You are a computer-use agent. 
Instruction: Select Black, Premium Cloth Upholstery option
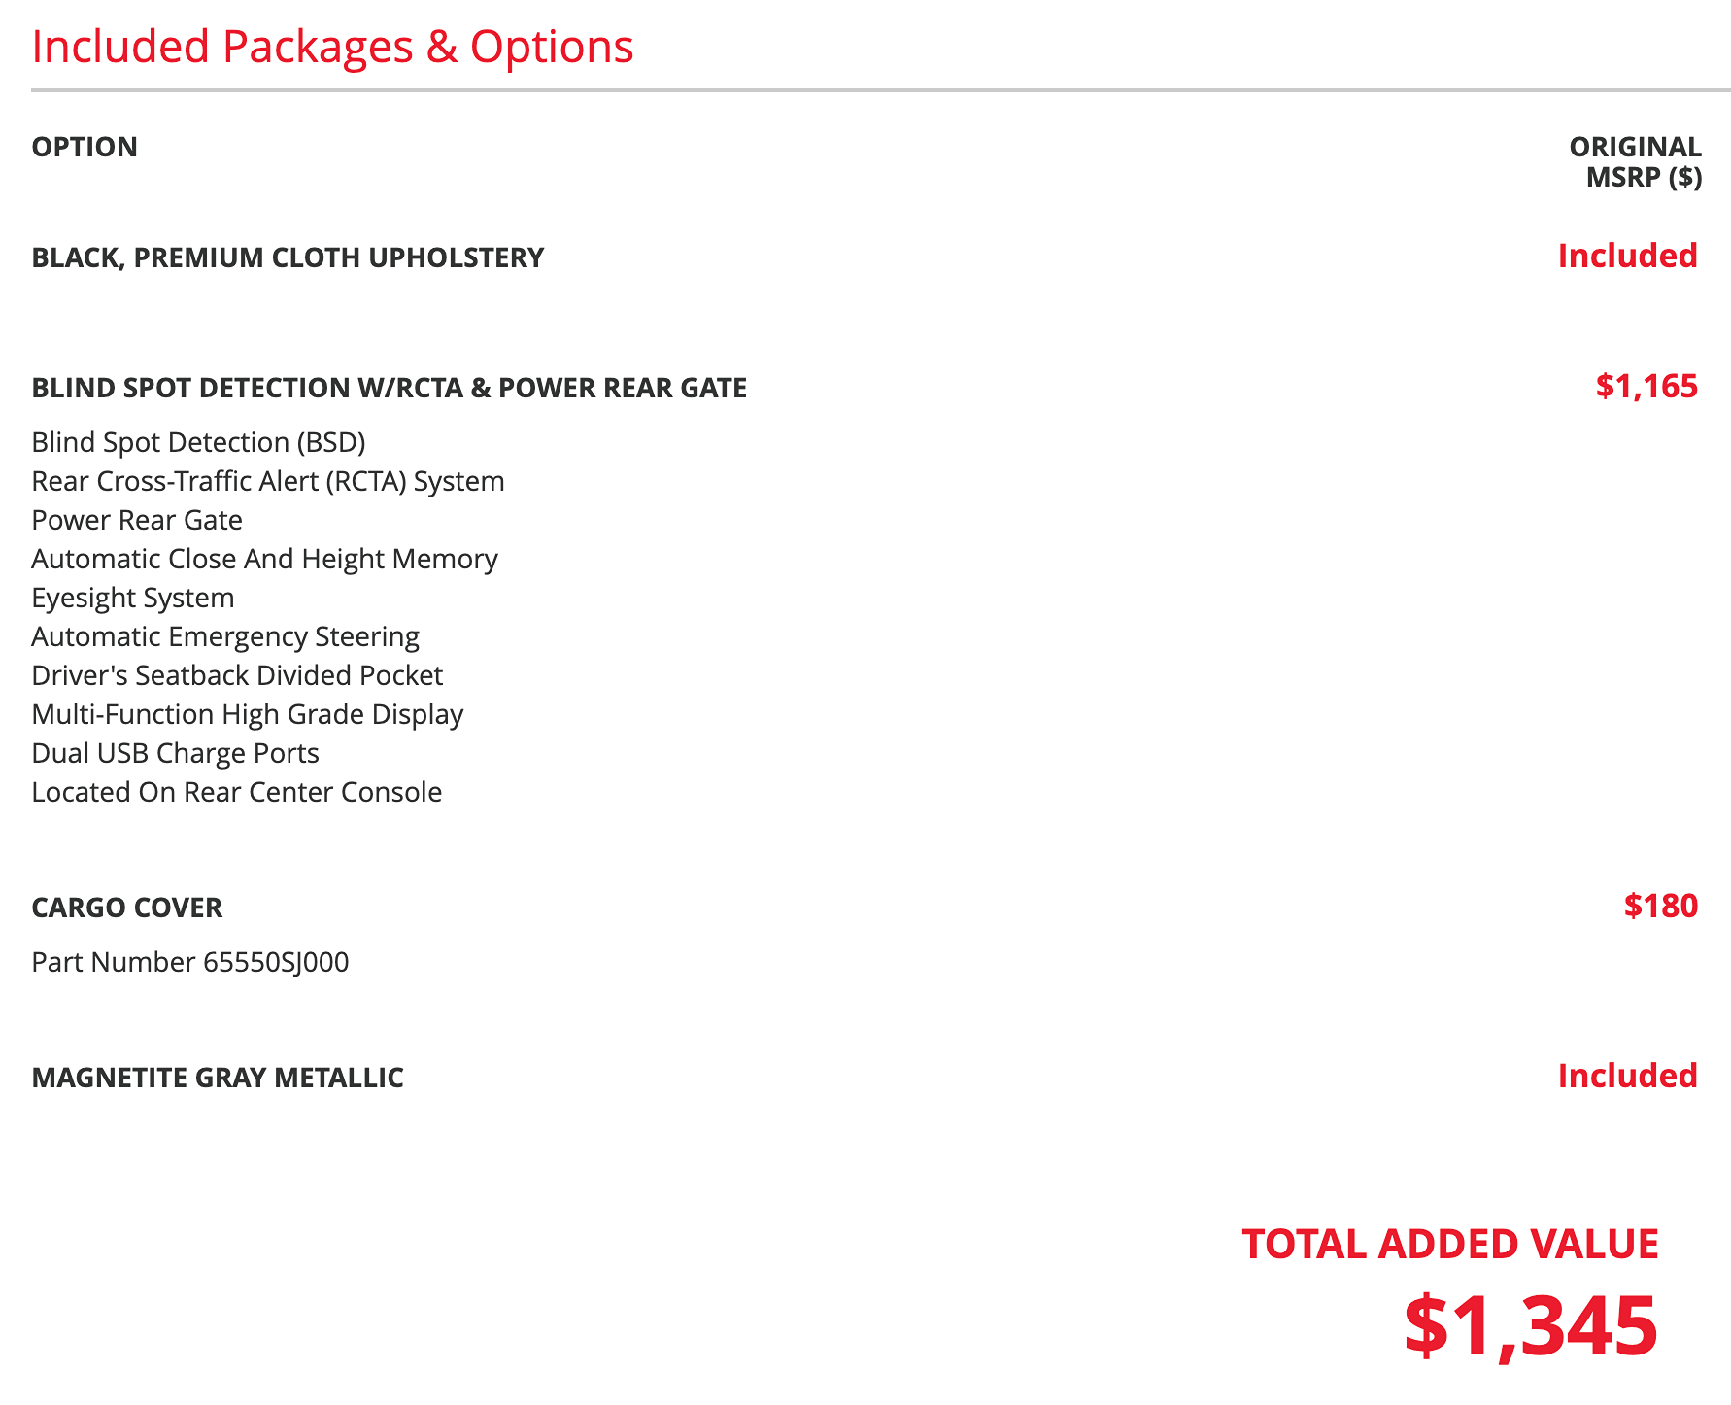click(288, 257)
